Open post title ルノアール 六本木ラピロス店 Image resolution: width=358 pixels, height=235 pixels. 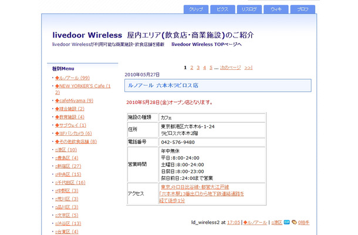tap(163, 86)
